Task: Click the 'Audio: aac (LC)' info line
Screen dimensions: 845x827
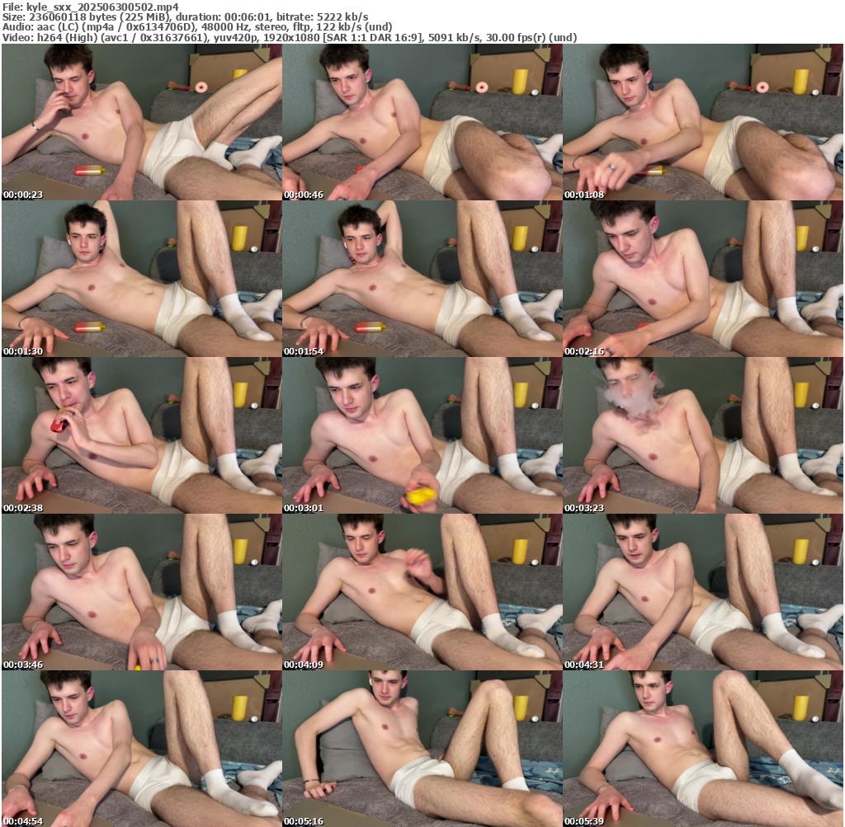Action: coord(197,27)
